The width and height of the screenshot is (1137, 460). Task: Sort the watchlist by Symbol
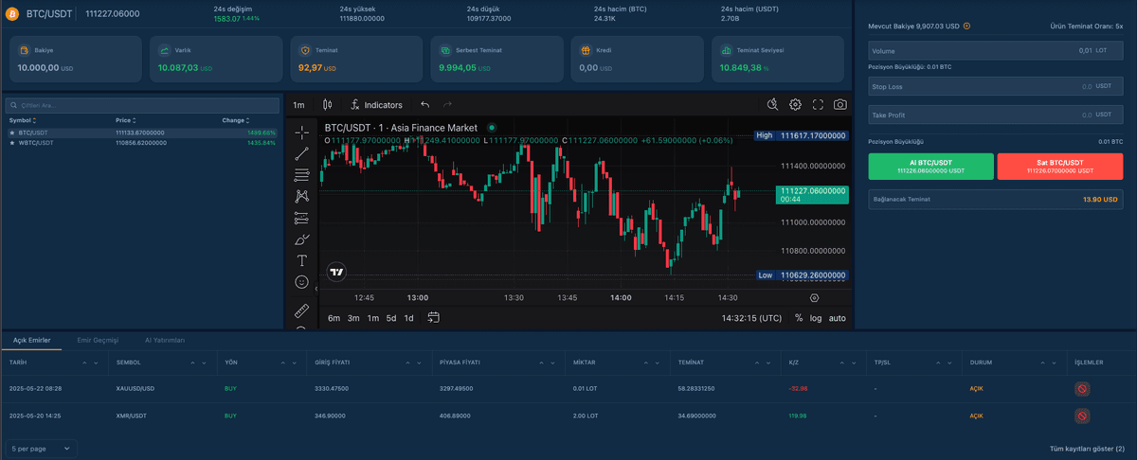point(23,121)
